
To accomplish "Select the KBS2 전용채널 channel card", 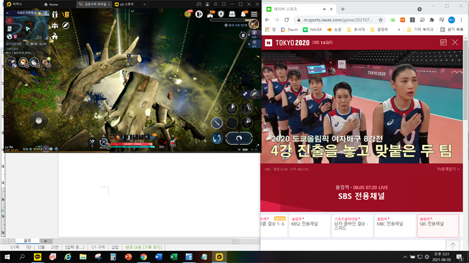I will pyautogui.click(x=310, y=226).
